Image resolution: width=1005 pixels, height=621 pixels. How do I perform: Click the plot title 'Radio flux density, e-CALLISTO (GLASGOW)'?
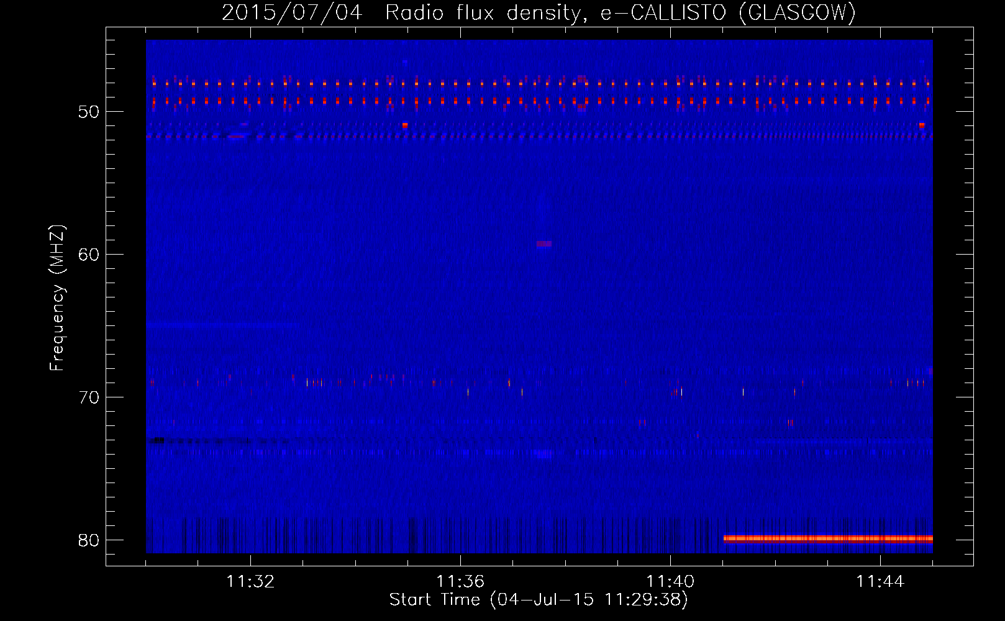pos(621,12)
